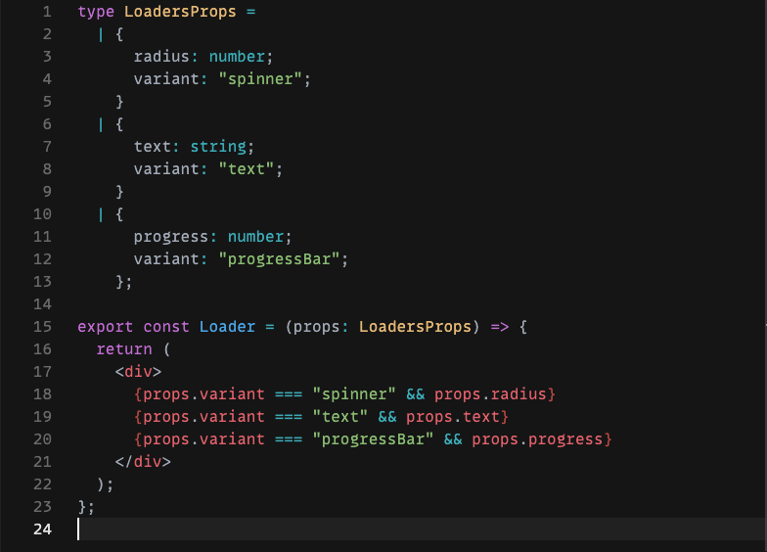This screenshot has height=552, width=767.
Task: Click the 'Loader' component name on line 15
Action: pos(227,326)
